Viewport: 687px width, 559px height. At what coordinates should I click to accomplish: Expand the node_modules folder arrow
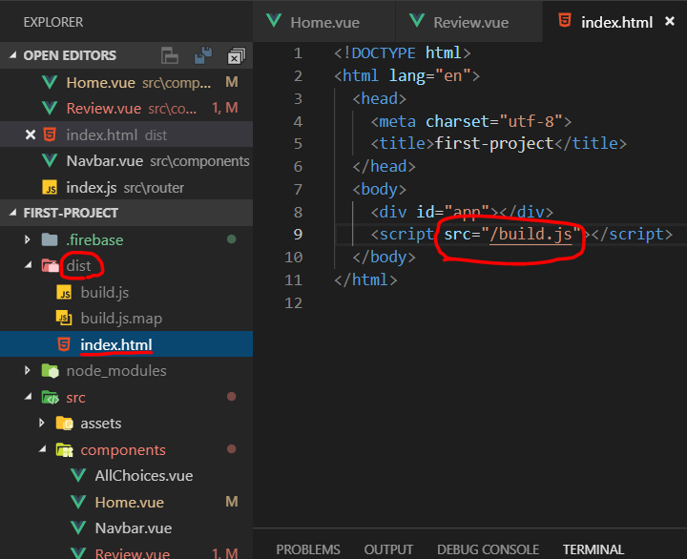point(28,371)
